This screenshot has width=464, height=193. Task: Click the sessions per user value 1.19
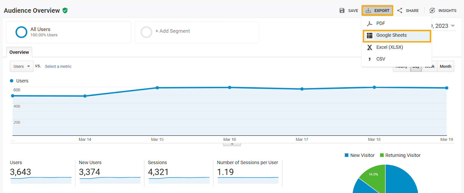pos(225,172)
